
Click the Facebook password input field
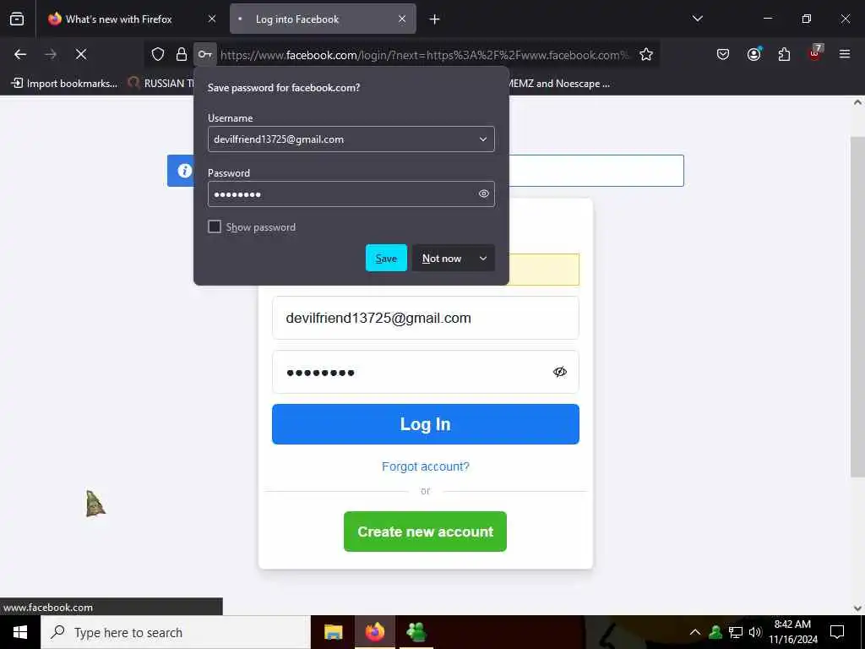click(x=426, y=372)
